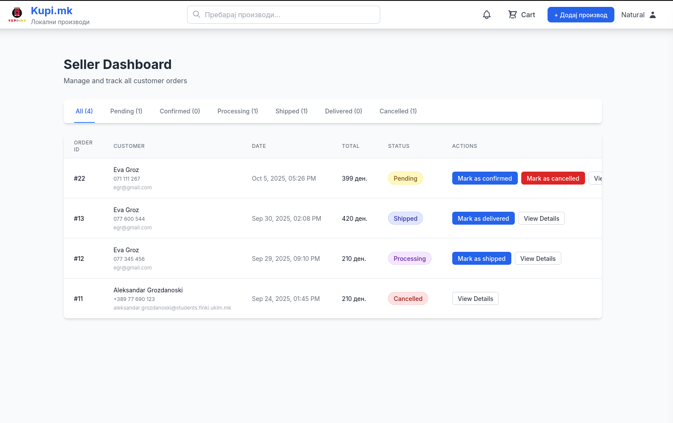Screen dimensions: 673x423
Task: Click the search magnifier icon
Action: [x=197, y=15]
